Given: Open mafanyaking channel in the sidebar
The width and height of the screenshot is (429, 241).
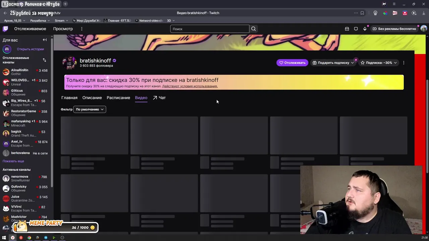Looking at the screenshot, I should pyautogui.click(x=25, y=123).
